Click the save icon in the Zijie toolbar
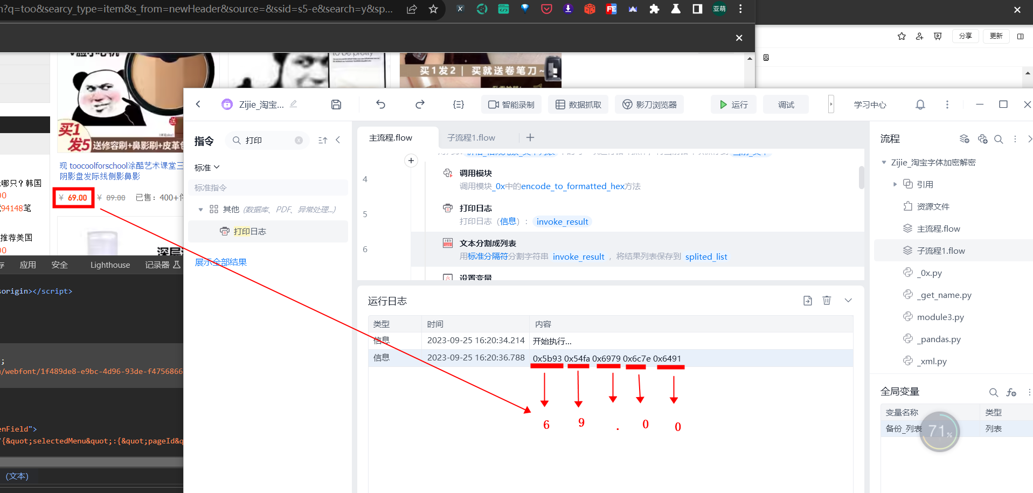This screenshot has width=1033, height=493. [x=336, y=105]
